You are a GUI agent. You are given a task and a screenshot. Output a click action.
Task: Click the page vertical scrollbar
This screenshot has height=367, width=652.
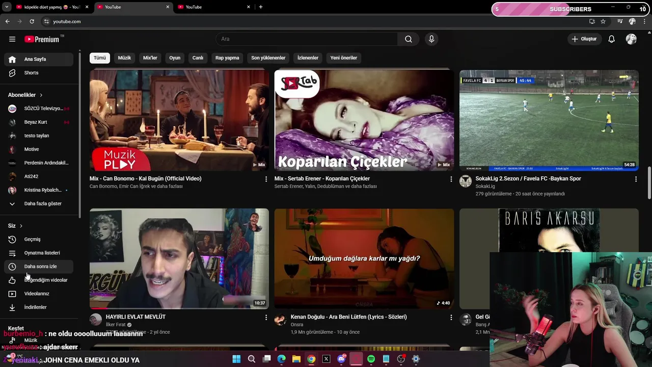pyautogui.click(x=649, y=183)
